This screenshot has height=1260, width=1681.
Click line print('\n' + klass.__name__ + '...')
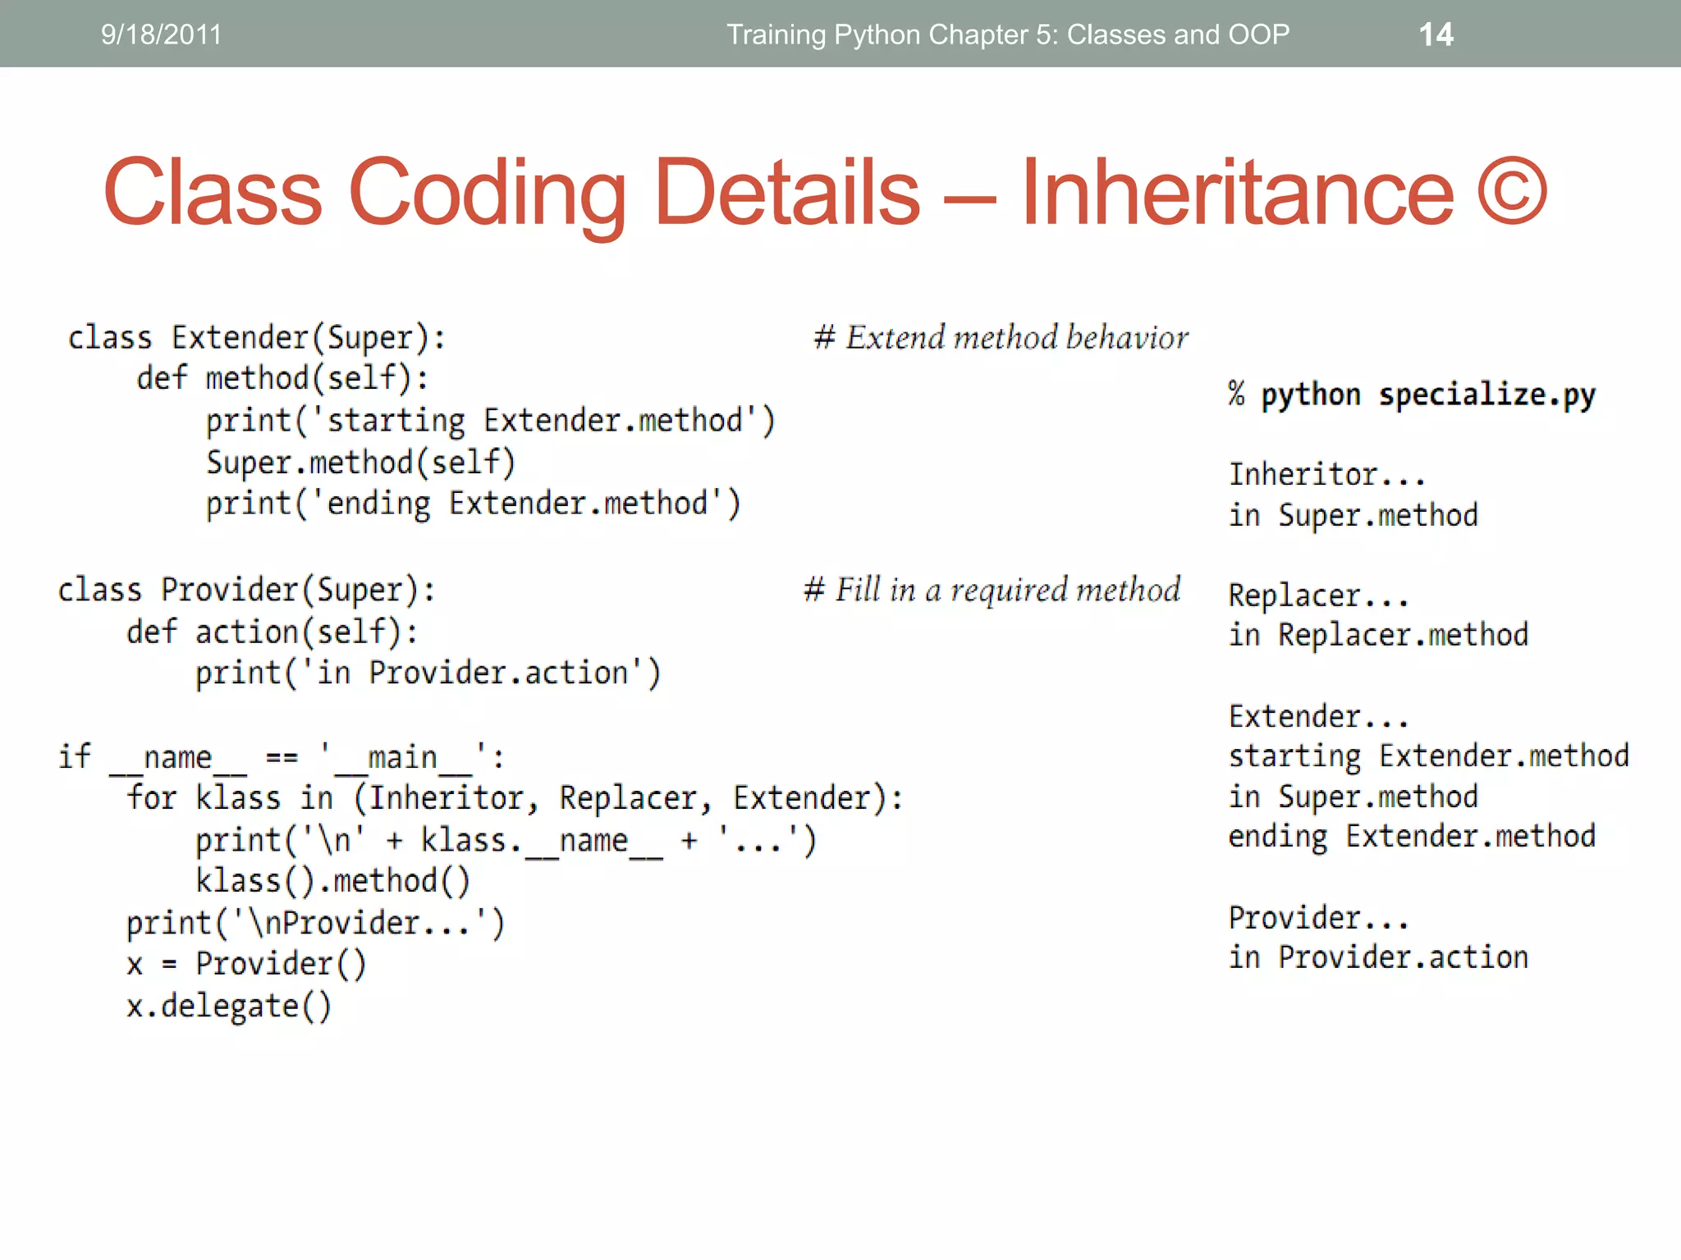(x=506, y=841)
